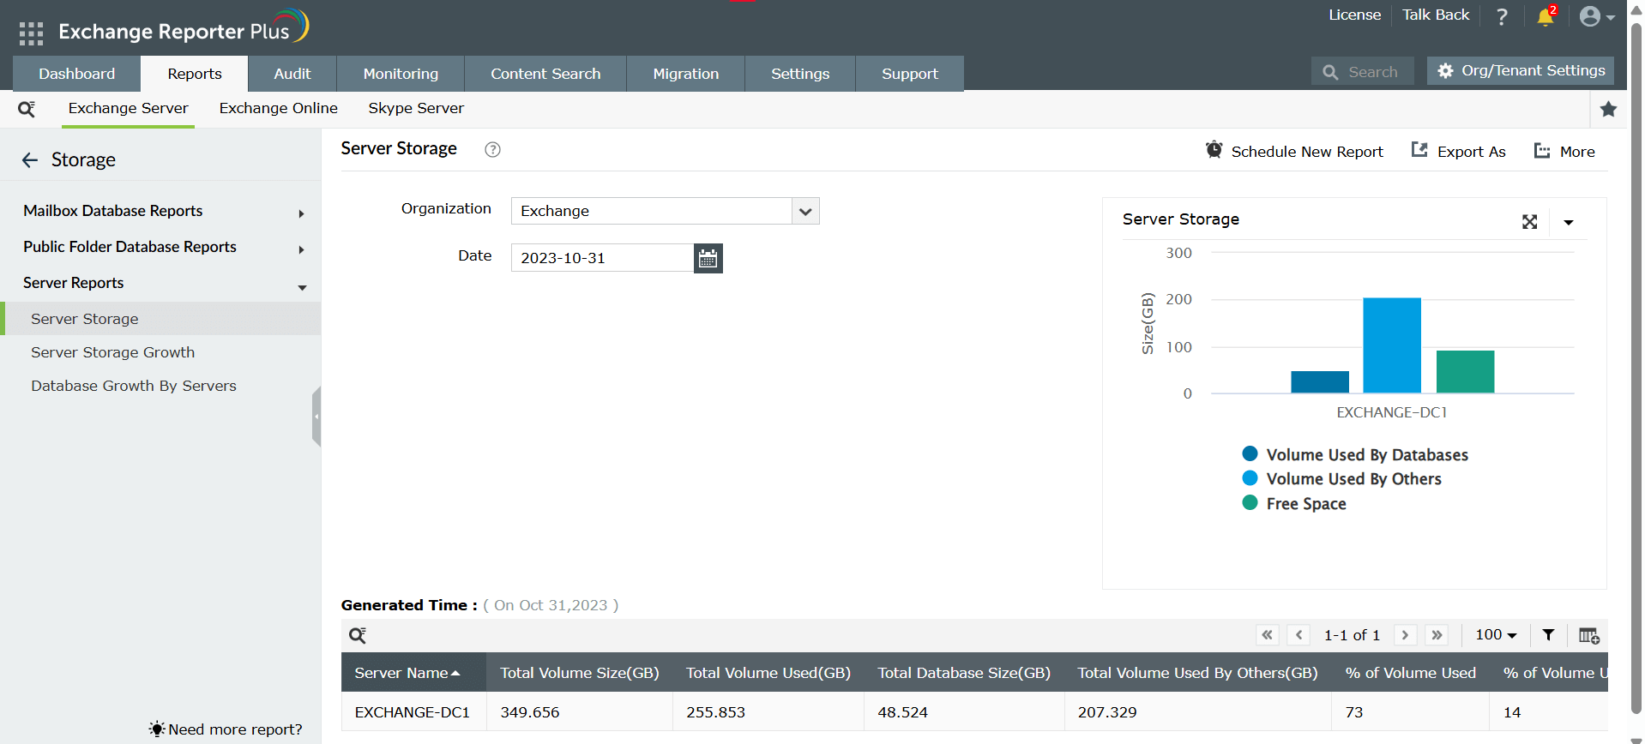Mark report as favorite with star icon
Viewport: 1645px width, 744px height.
pyautogui.click(x=1608, y=109)
